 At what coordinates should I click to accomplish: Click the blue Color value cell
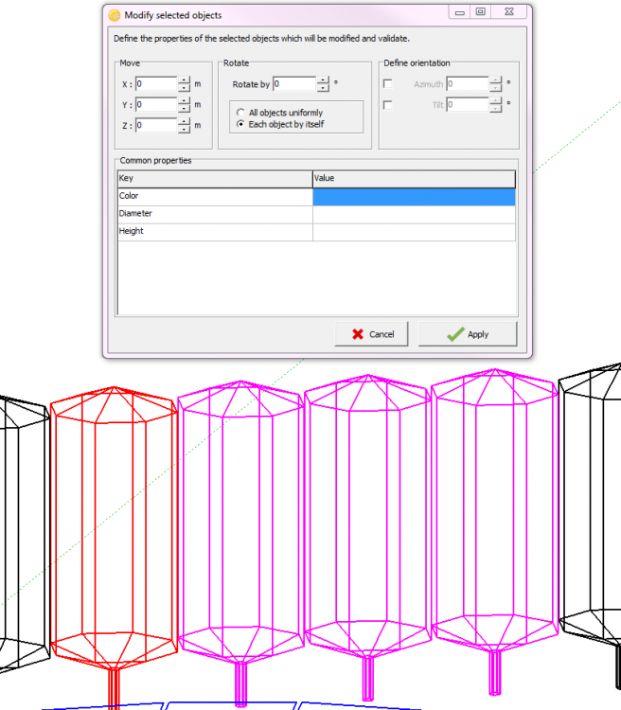point(414,197)
